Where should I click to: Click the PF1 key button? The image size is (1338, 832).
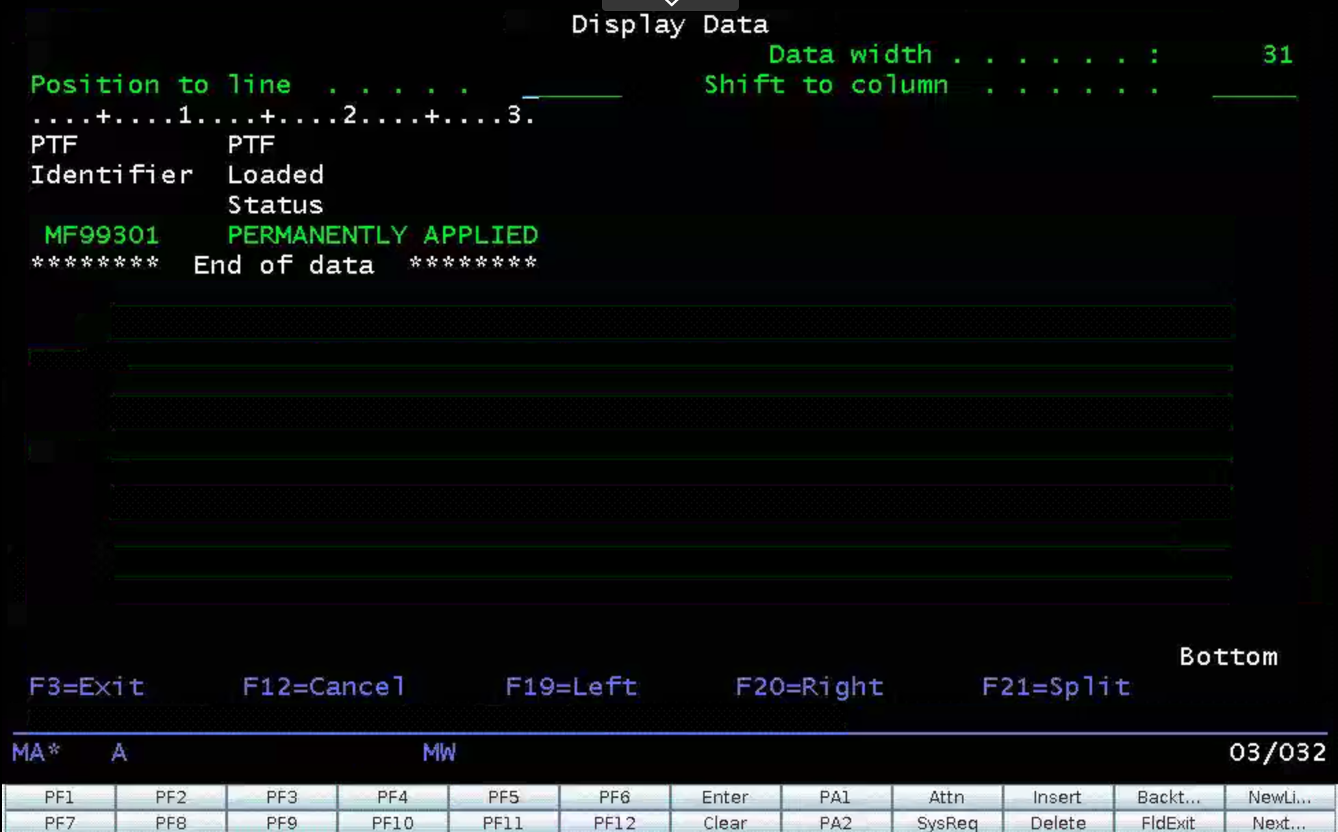(60, 797)
